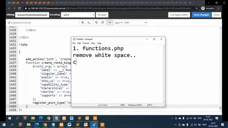Click '$rootd_args' variable on line 1438

(x=42, y=66)
